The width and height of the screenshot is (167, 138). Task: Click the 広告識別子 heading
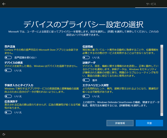[11, 102]
